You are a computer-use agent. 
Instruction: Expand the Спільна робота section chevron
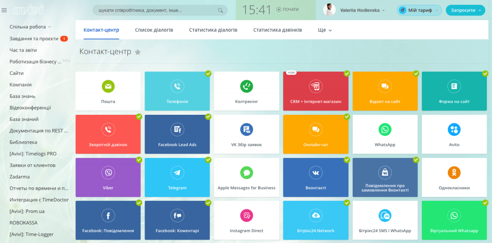[49, 27]
